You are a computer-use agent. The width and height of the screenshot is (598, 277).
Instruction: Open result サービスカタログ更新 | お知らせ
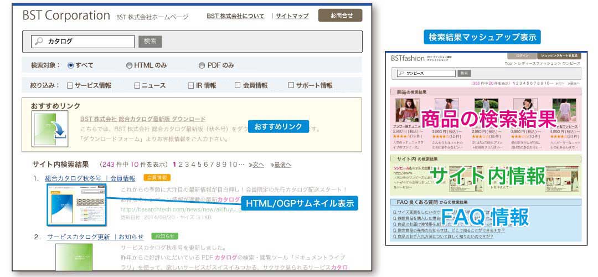click(96, 237)
